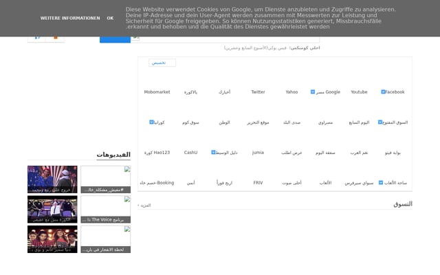The width and height of the screenshot is (440, 275).
Task: Open the CashU link
Action: point(190,153)
